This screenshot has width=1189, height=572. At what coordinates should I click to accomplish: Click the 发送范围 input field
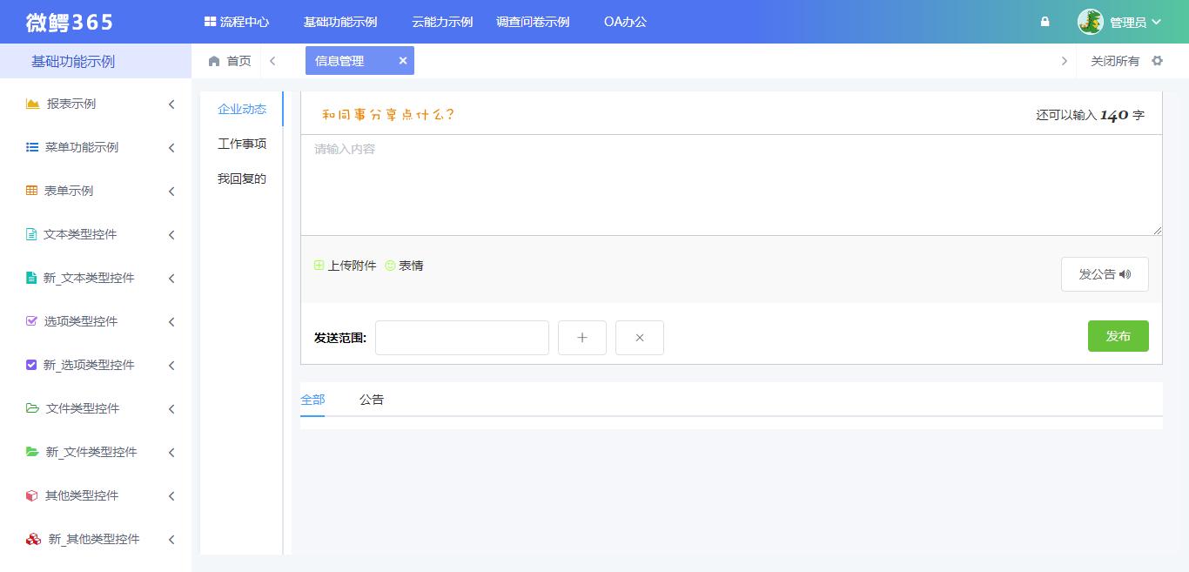click(461, 338)
